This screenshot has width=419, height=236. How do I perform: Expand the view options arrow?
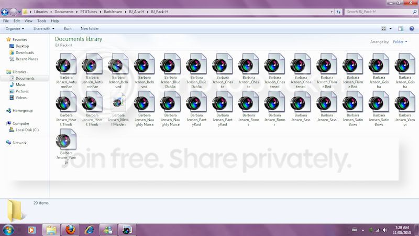[390, 29]
